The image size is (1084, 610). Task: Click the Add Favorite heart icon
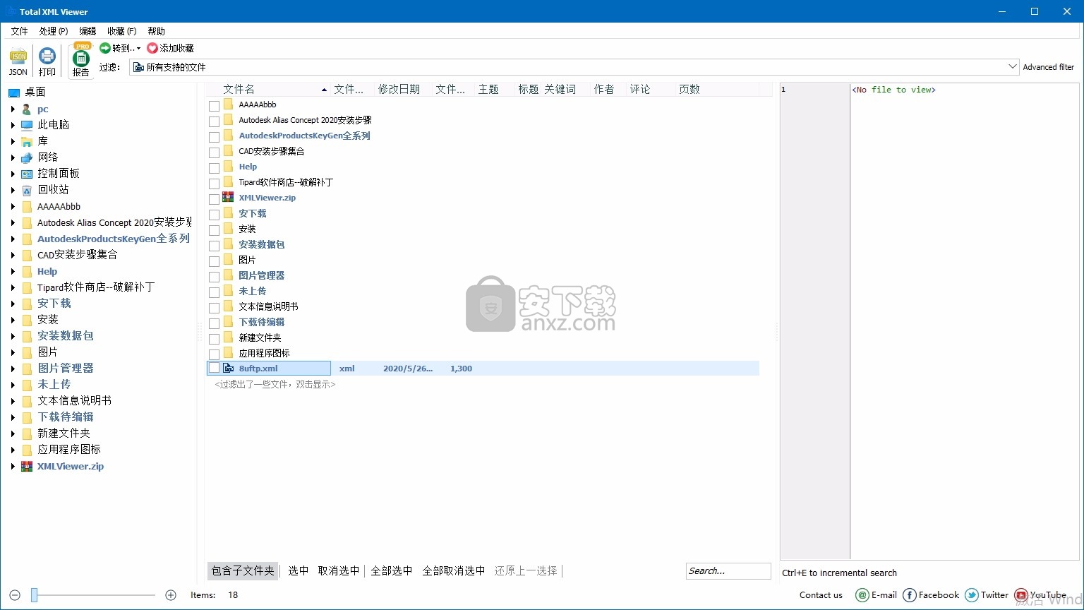tap(152, 48)
